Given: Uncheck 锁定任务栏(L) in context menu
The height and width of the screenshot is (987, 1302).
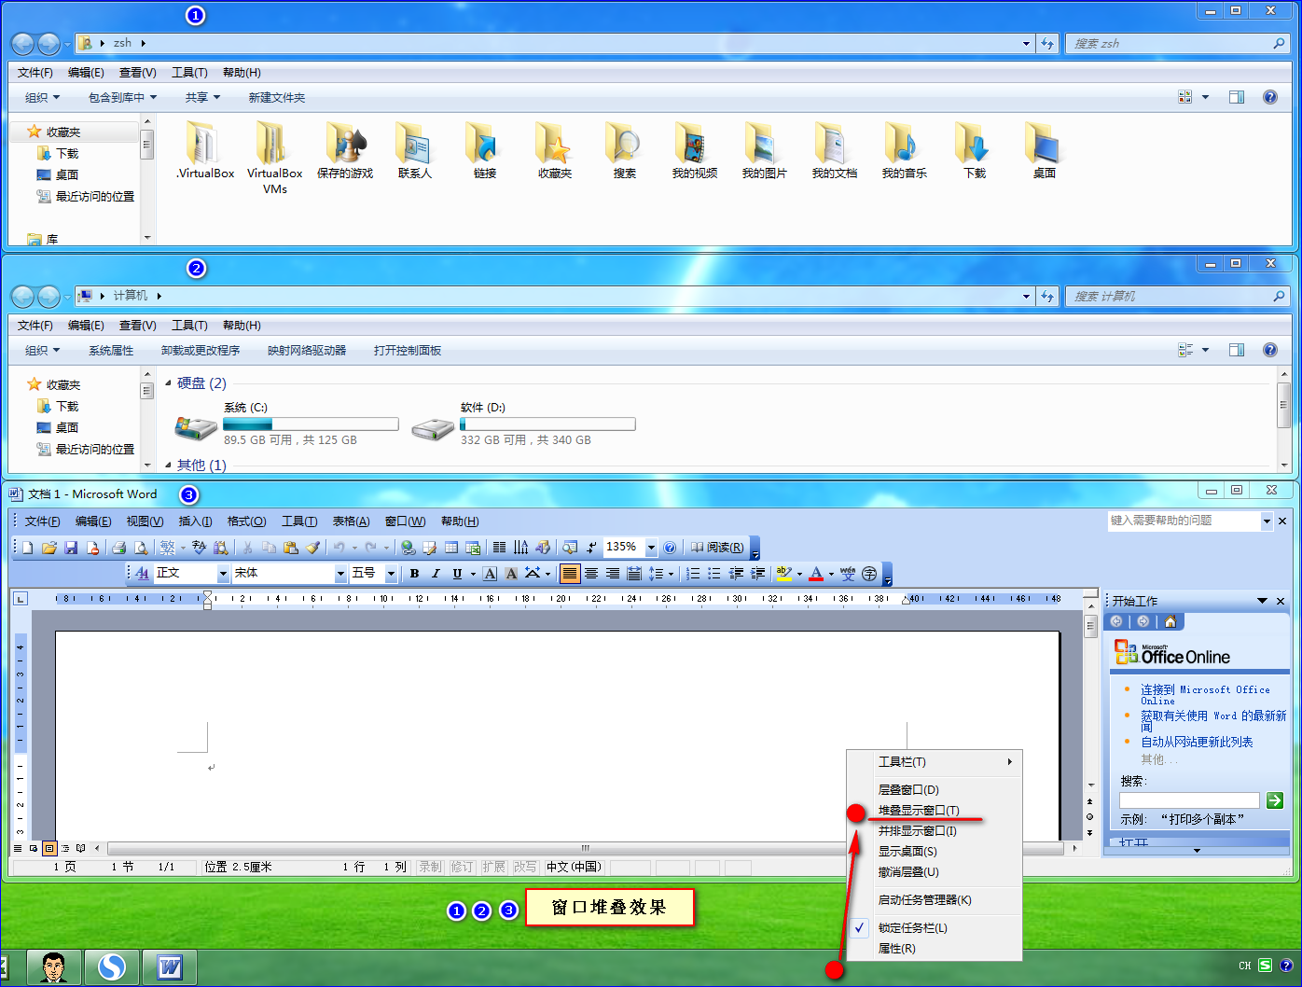Looking at the screenshot, I should (911, 927).
